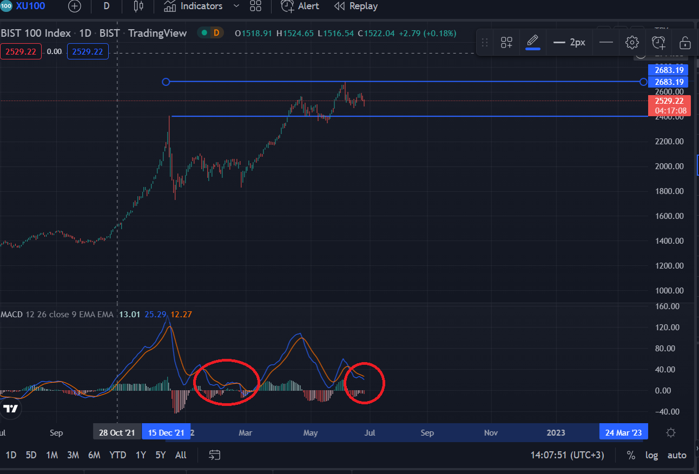This screenshot has height=474, width=699.
Task: Set range to 1M
Action: pos(52,455)
